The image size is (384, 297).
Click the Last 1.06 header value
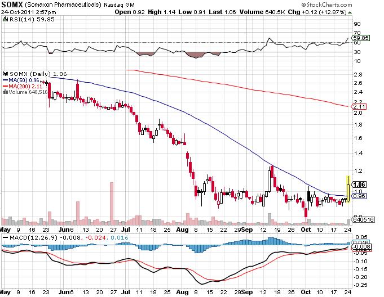(222, 12)
